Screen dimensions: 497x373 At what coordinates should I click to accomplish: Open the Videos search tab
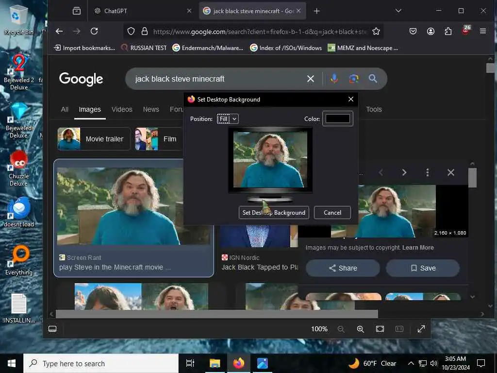tap(122, 109)
